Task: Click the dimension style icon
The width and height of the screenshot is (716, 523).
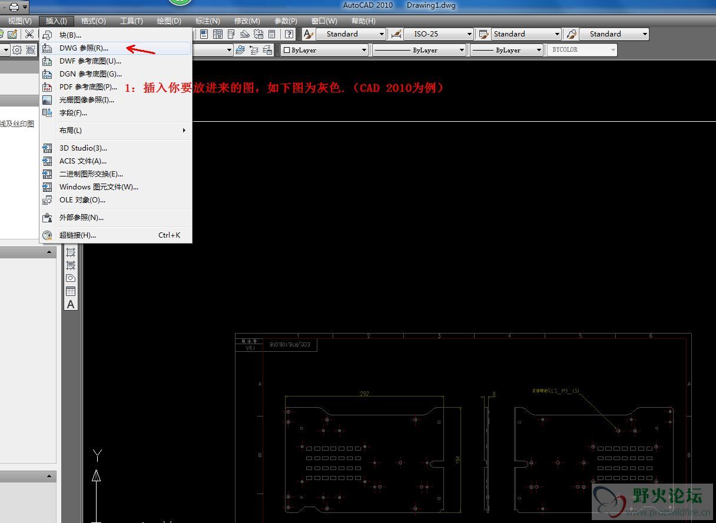Action: [x=396, y=34]
